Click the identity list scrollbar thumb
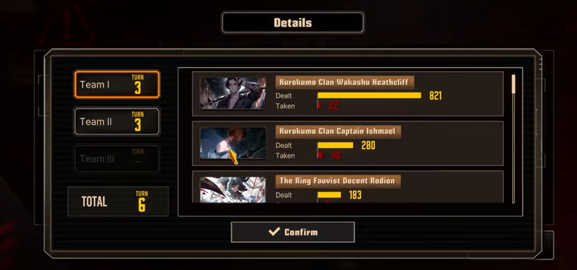 click(x=513, y=84)
